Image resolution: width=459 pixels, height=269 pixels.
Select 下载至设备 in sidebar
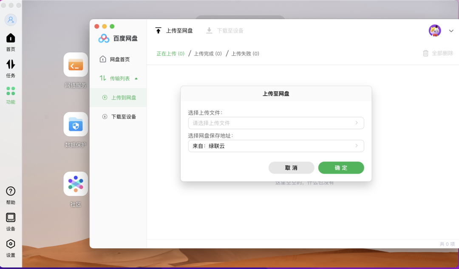118,117
